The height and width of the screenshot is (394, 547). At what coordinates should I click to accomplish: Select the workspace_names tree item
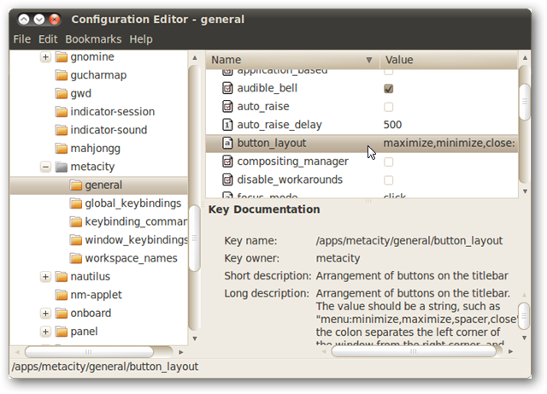131,258
